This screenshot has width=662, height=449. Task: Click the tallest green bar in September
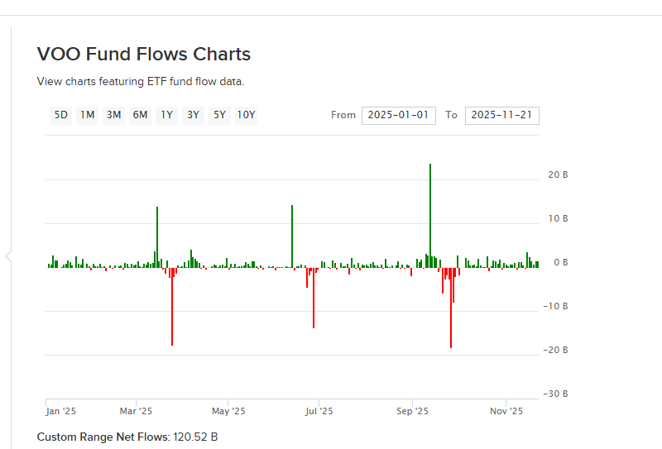coord(430,216)
